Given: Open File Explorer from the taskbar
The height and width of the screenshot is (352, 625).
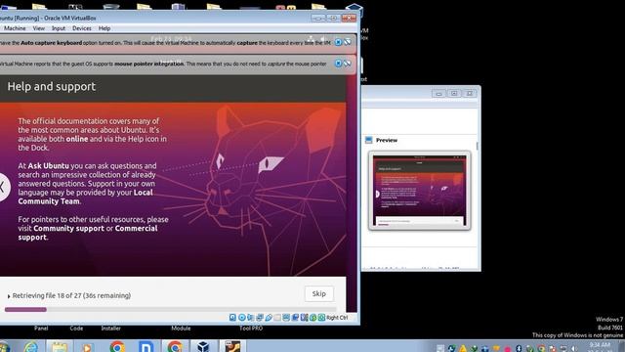Looking at the screenshot, I should (60, 346).
